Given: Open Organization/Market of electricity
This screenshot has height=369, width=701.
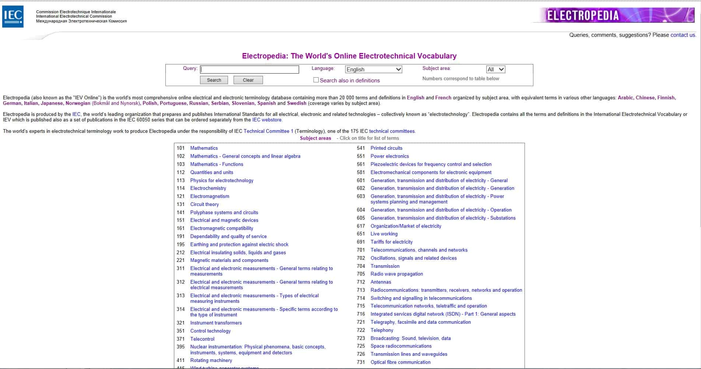Looking at the screenshot, I should point(406,226).
